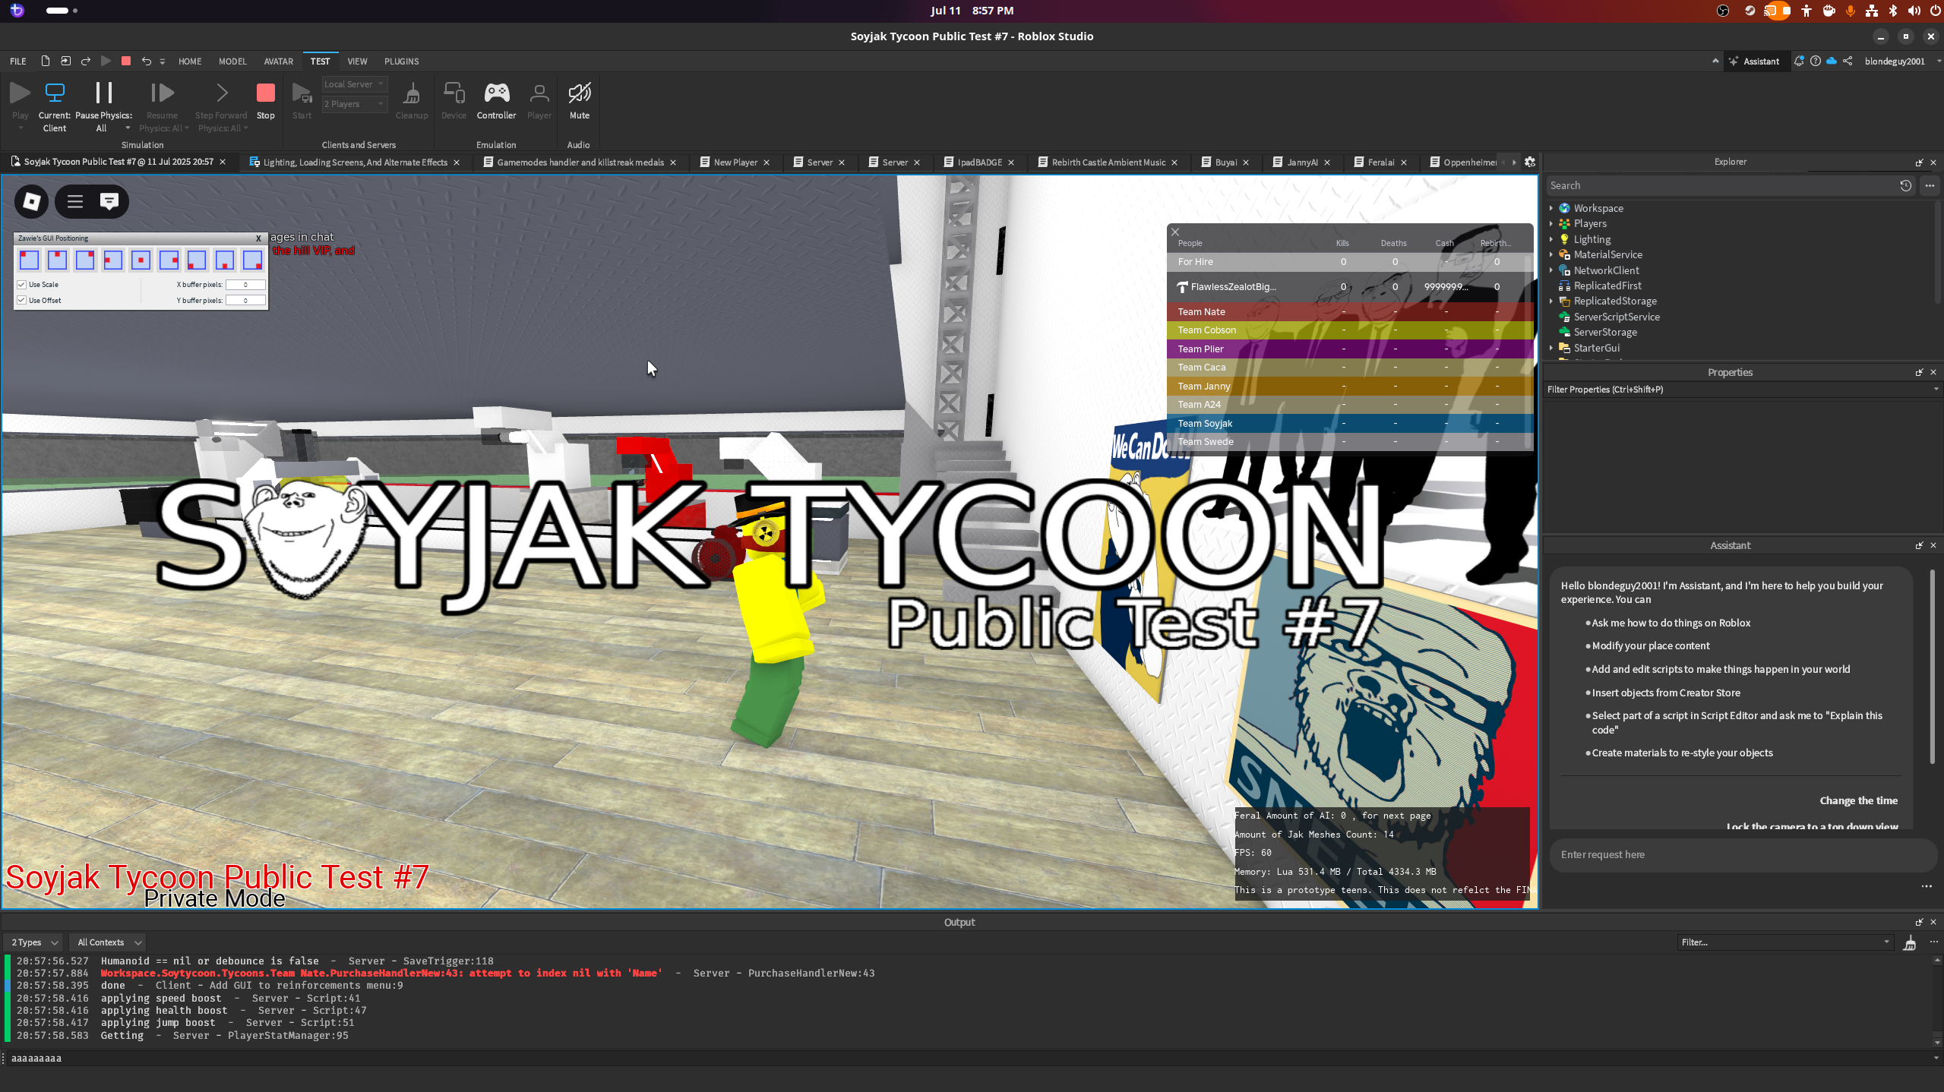Expand the ReplicatedStorage tree node
1944x1092 pixels.
[x=1551, y=301]
